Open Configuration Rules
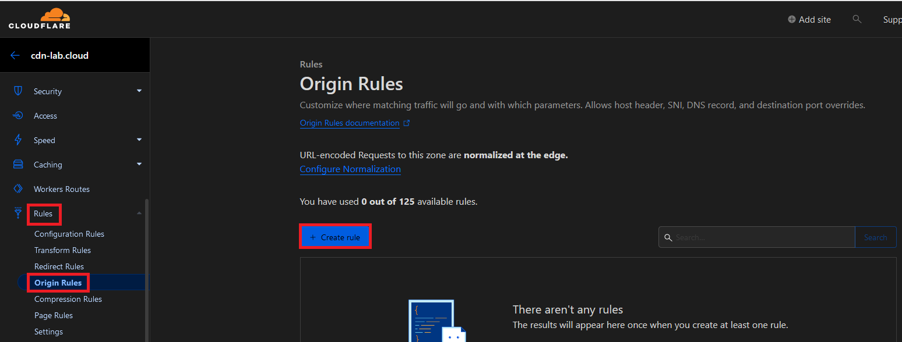 coord(69,234)
